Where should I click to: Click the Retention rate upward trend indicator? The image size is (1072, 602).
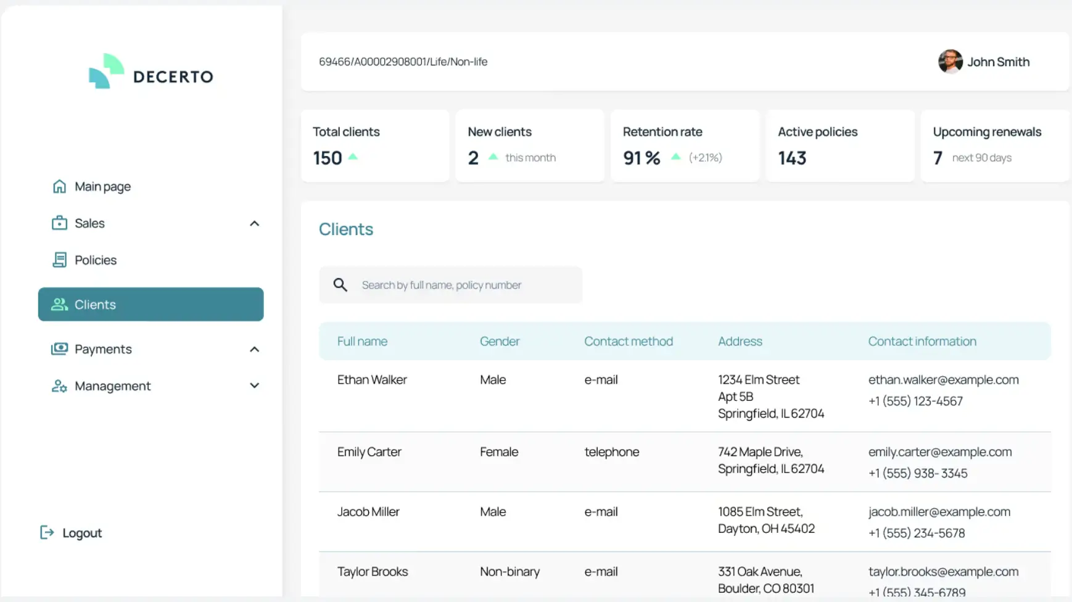(x=675, y=158)
